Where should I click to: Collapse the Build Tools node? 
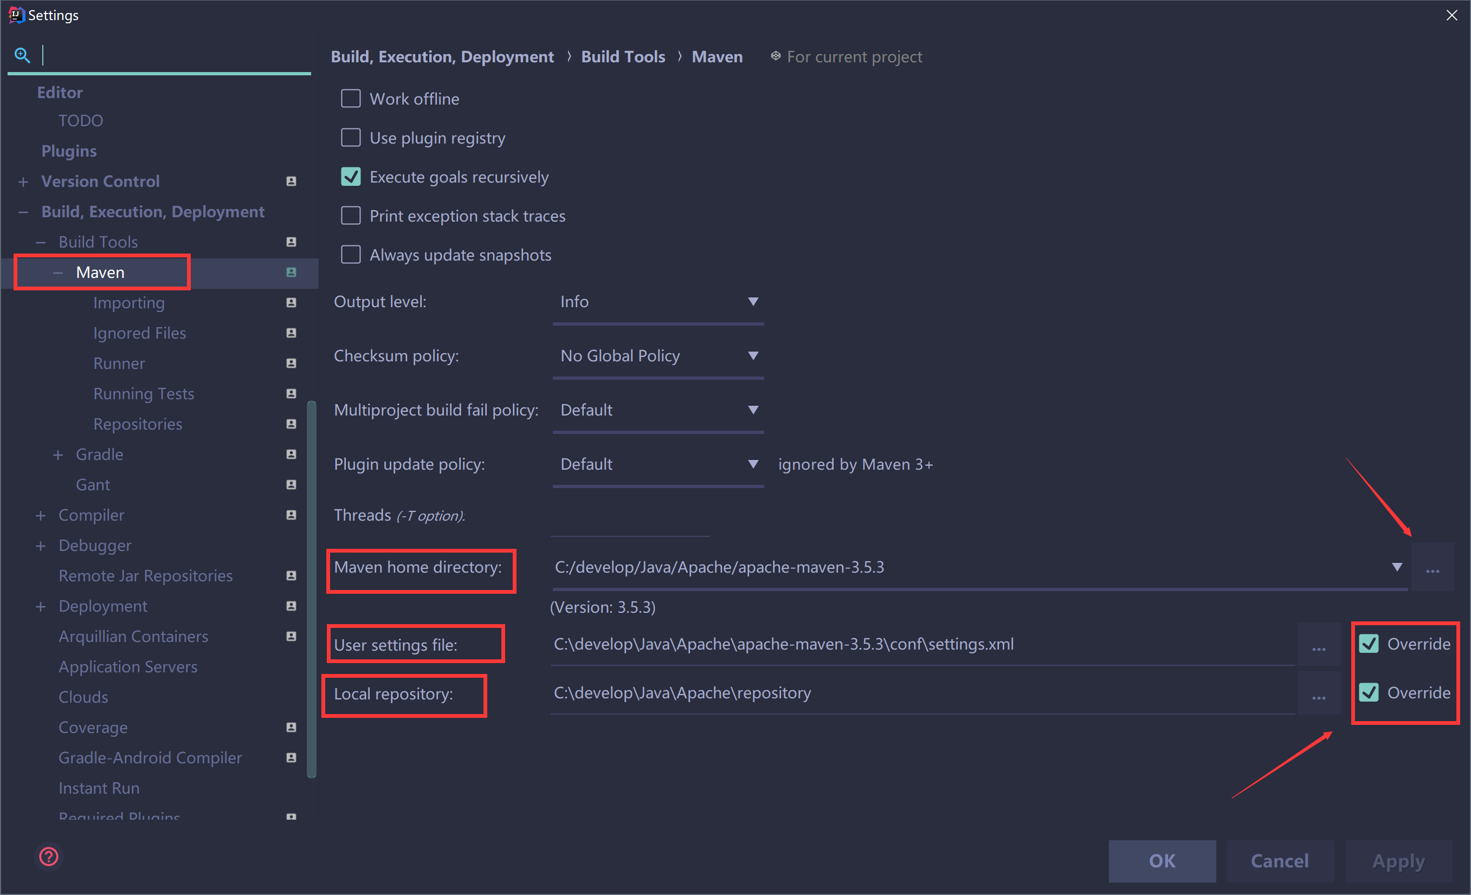pyautogui.click(x=41, y=242)
